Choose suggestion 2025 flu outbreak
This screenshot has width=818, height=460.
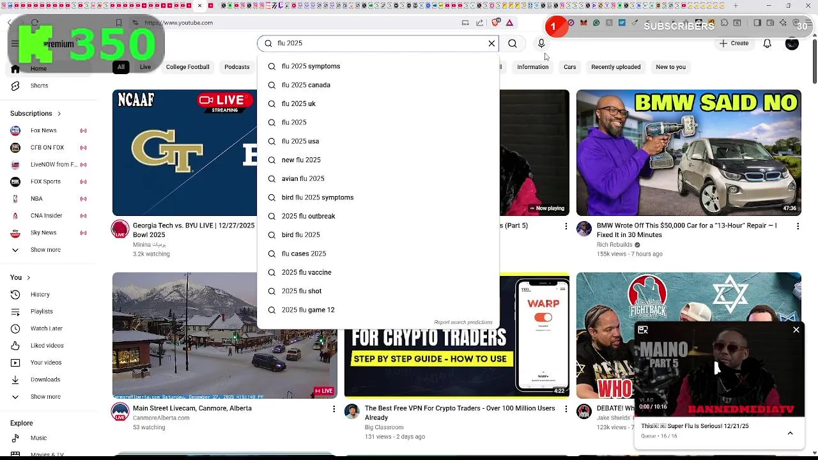(378, 216)
